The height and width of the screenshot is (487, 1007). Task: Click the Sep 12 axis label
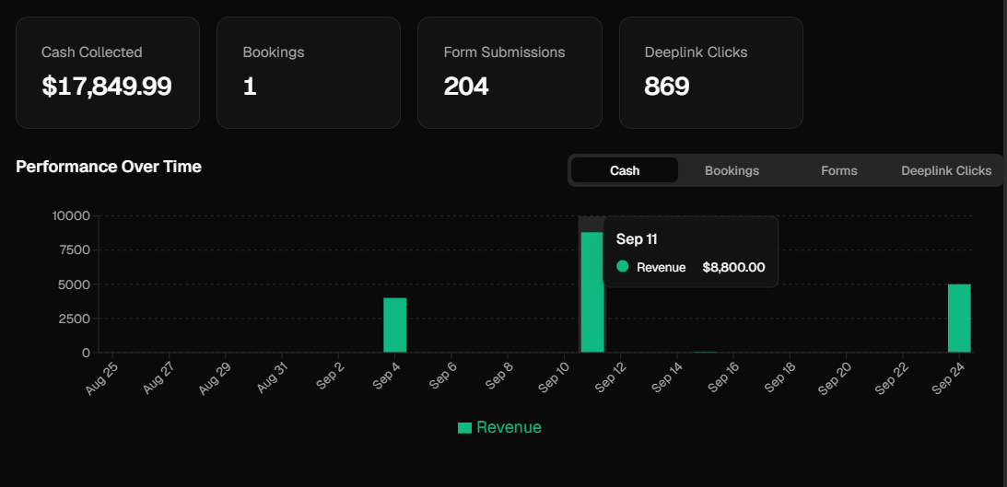609,377
